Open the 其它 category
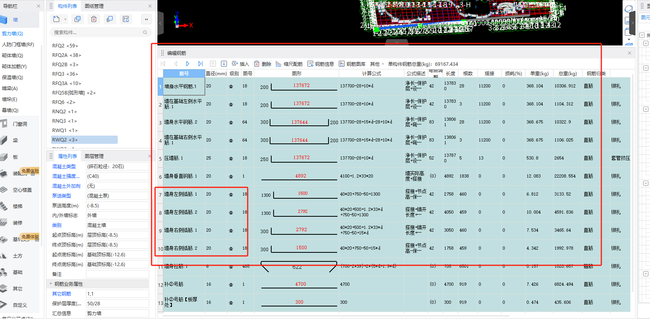Image resolution: width=650 pixels, height=319 pixels. (x=17, y=288)
